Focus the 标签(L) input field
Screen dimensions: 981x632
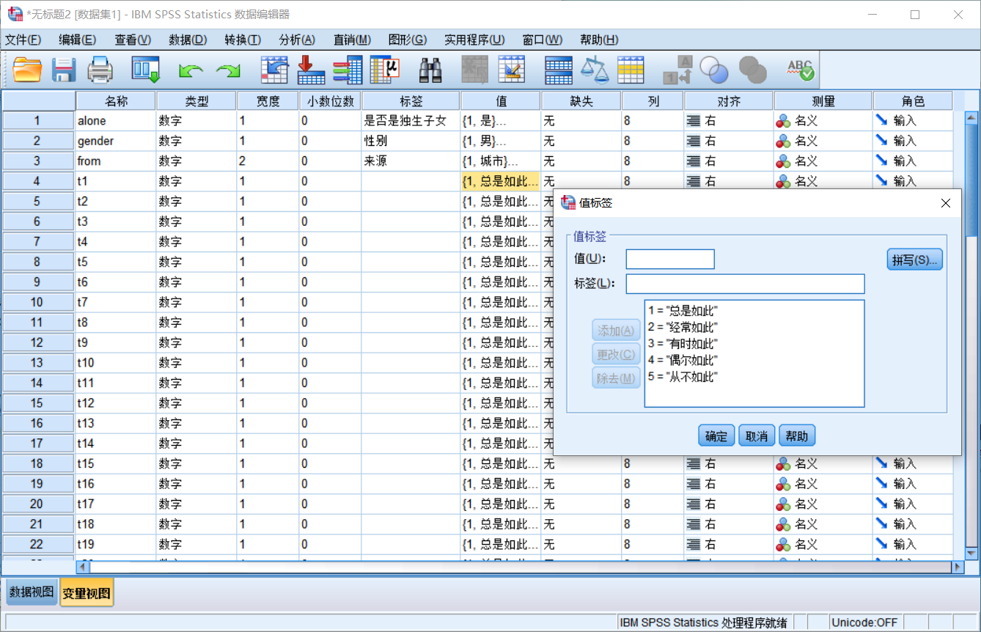[745, 284]
